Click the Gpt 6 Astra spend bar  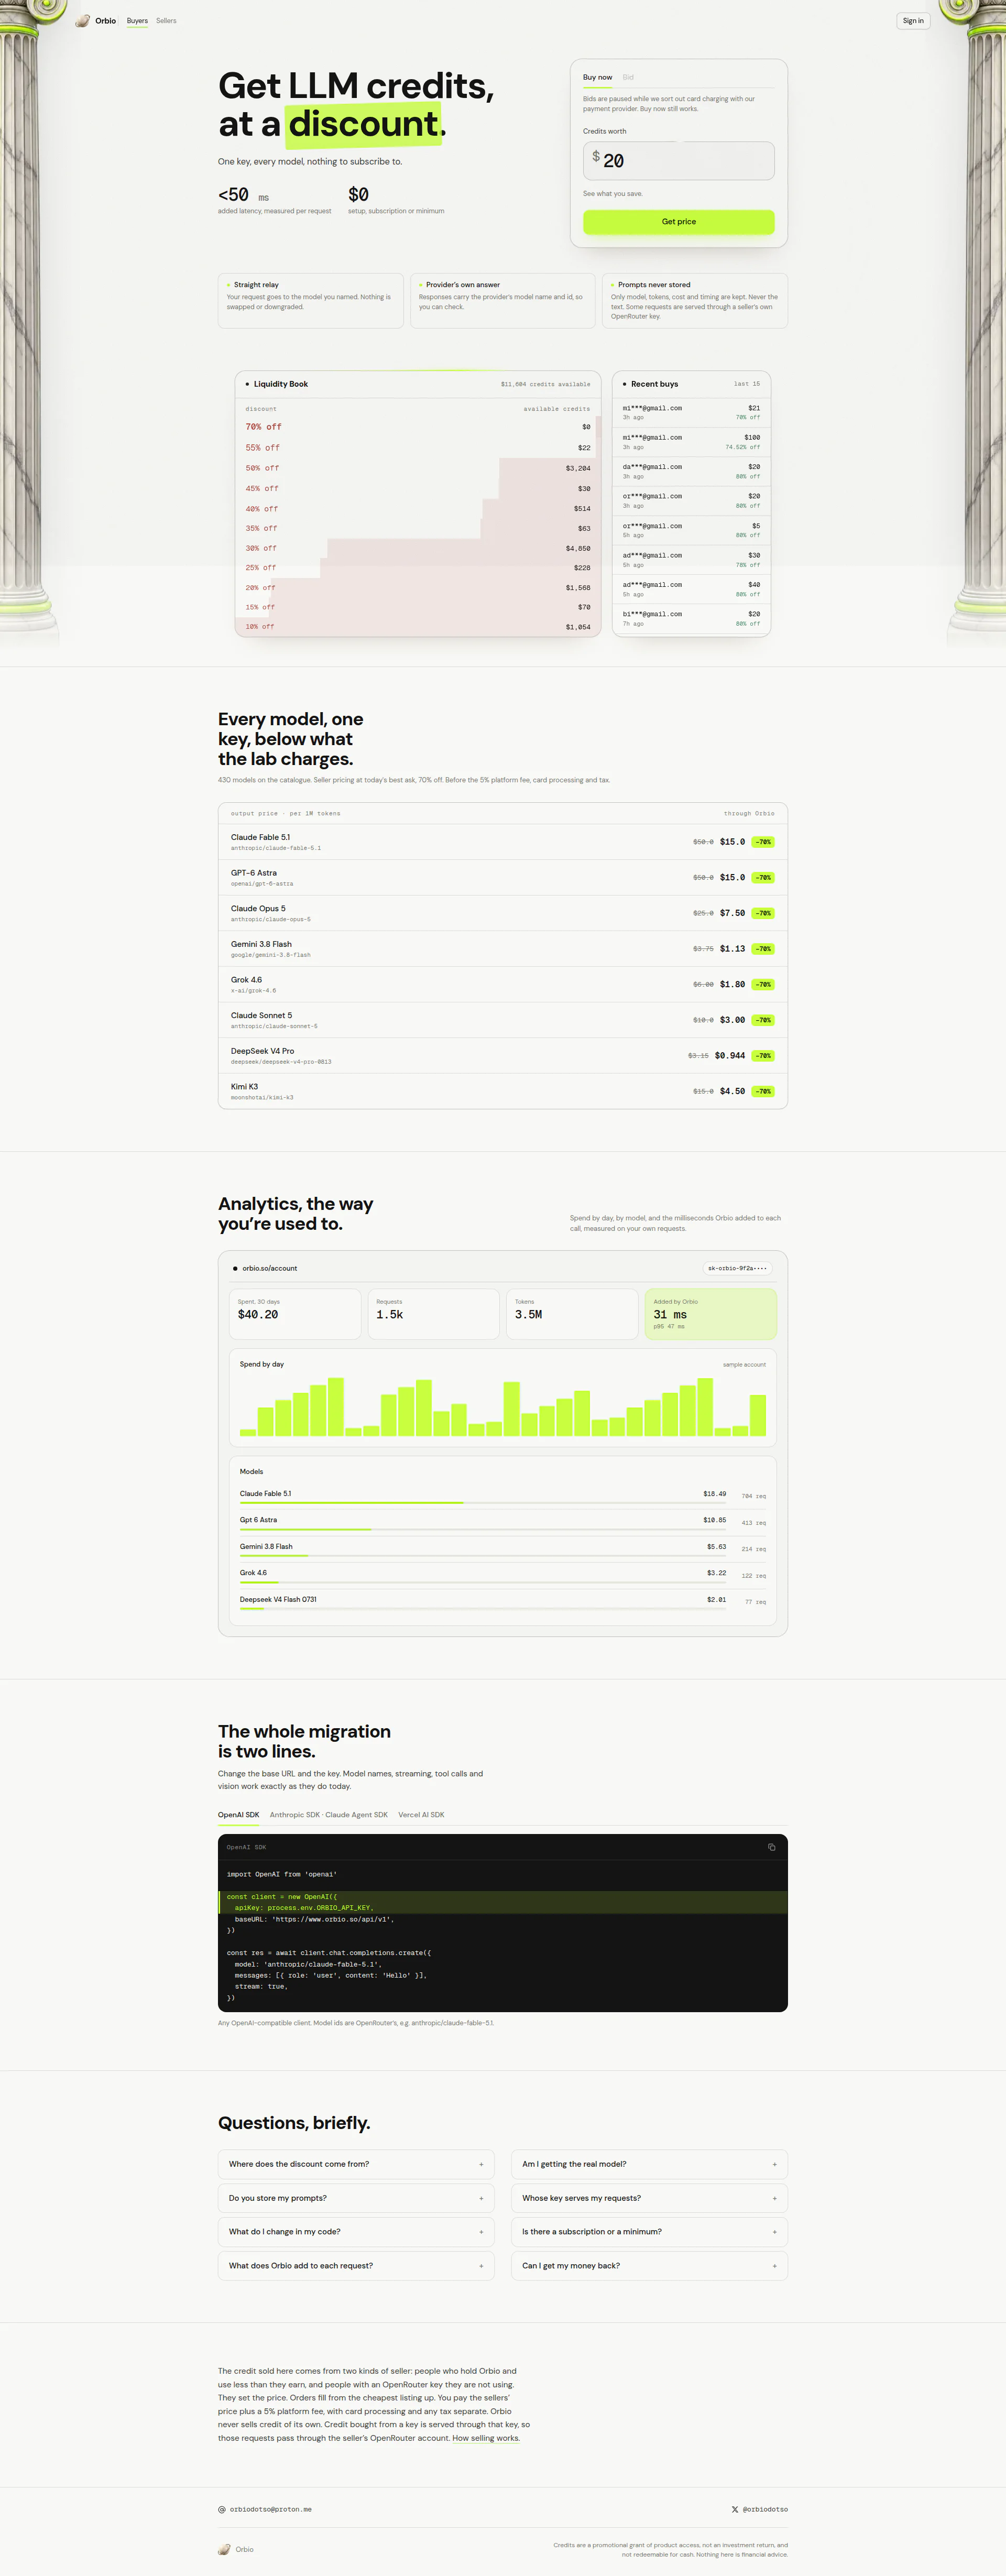[483, 1529]
